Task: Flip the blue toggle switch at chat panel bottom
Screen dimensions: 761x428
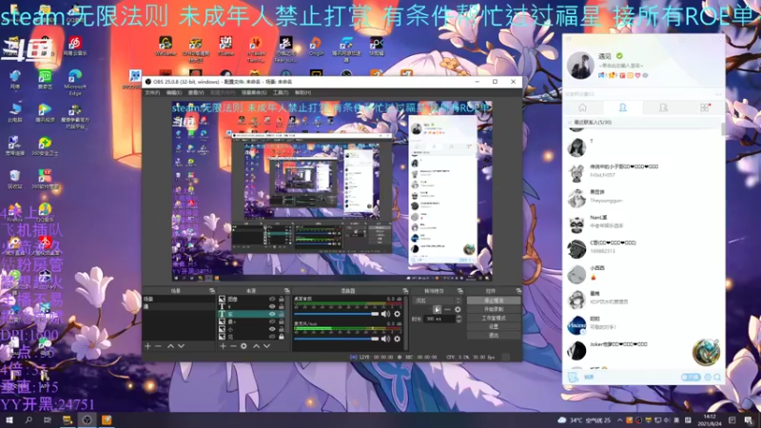Action: 691,377
